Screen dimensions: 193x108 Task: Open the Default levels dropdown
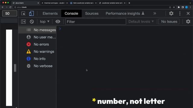coord(141,22)
